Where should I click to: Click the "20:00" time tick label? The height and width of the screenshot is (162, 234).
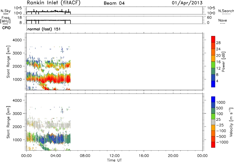coord(173,156)
